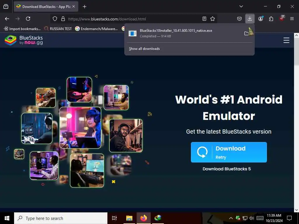Click the touch keyboard tray icon

click(x=260, y=218)
